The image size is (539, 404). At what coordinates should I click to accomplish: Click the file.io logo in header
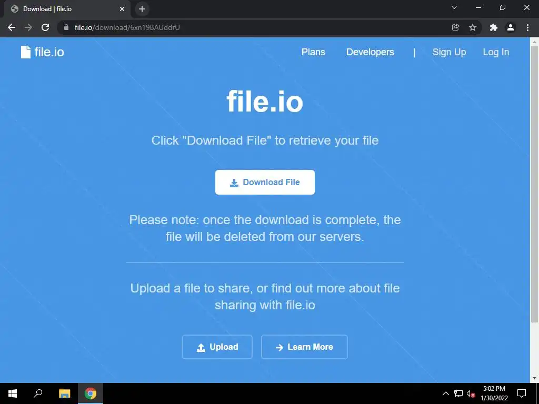(x=42, y=52)
